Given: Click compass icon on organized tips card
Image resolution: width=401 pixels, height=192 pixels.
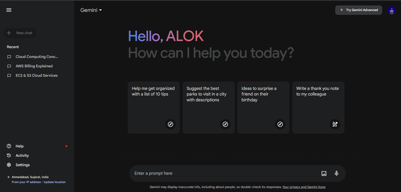Looking at the screenshot, I should [170, 124].
